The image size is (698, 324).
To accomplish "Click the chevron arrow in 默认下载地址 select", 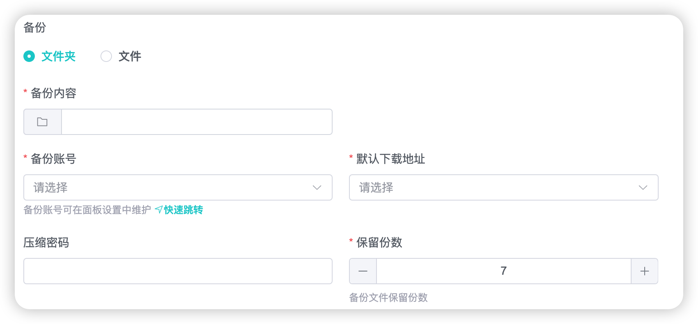I will (x=643, y=187).
